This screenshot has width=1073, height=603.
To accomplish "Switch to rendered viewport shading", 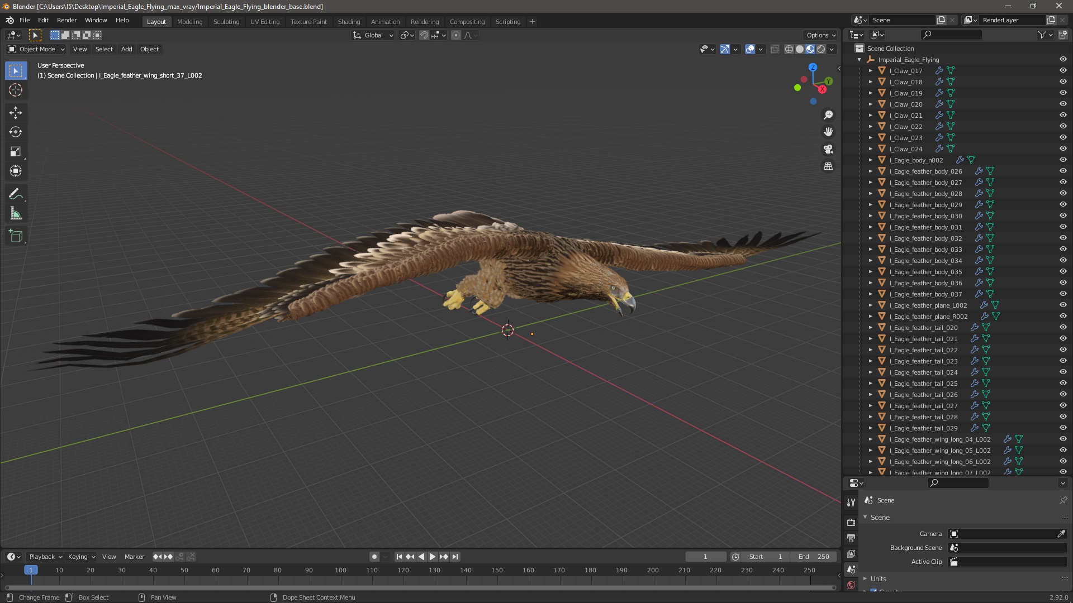I will point(821,49).
